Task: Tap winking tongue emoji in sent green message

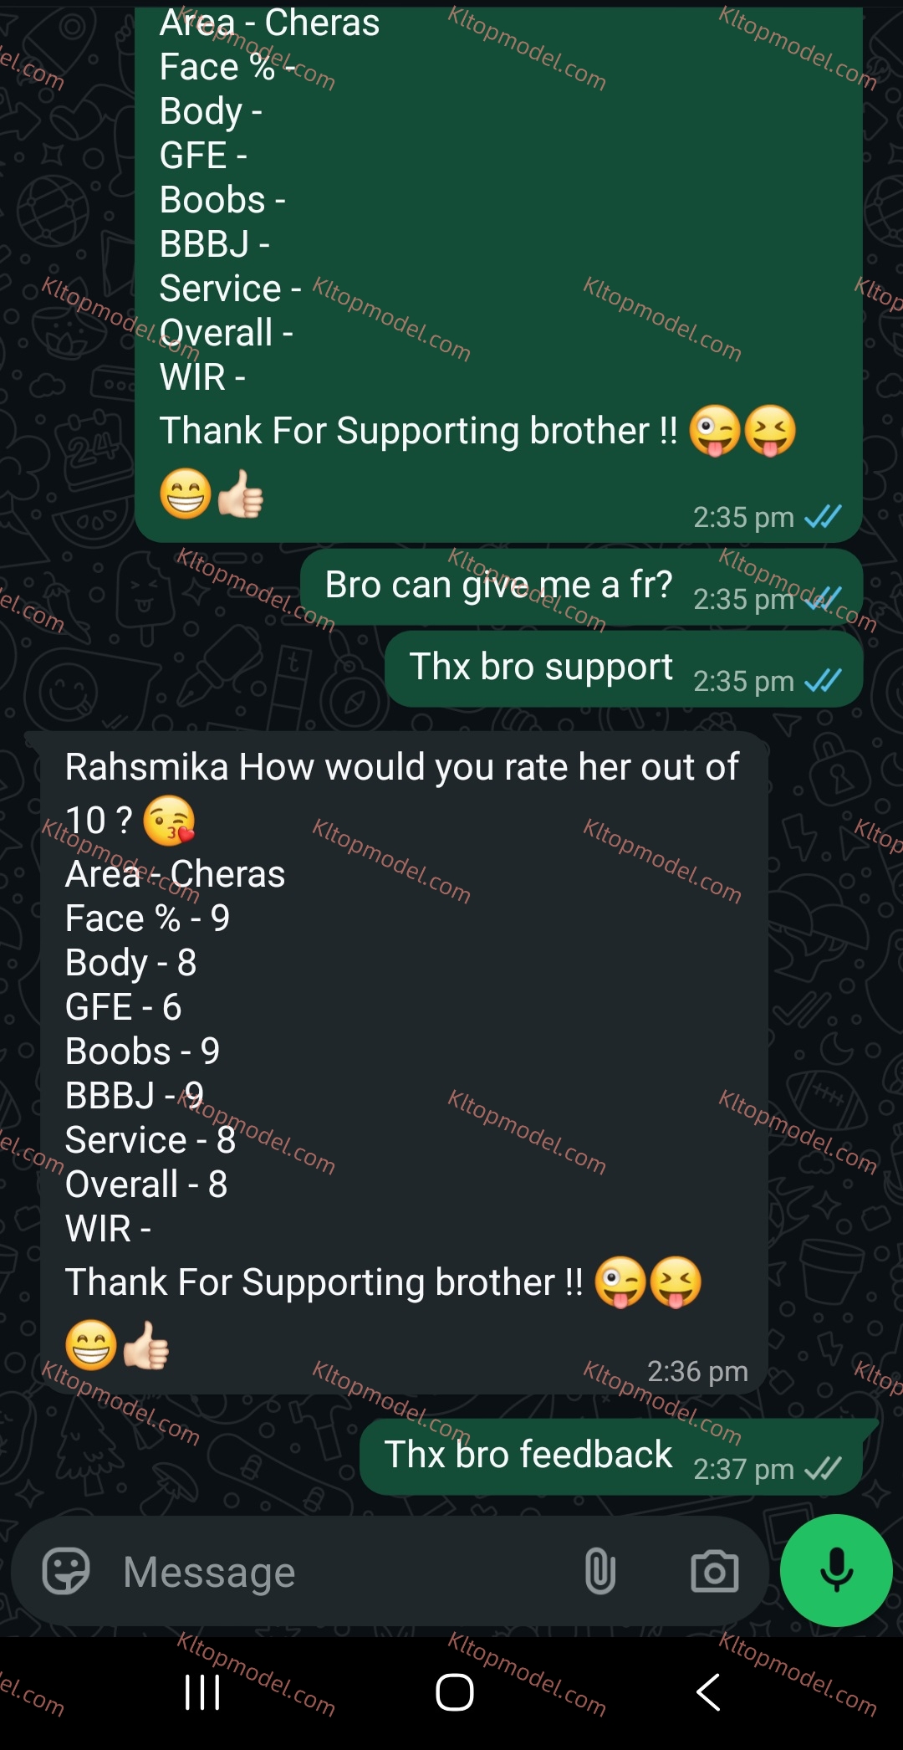Action: [x=715, y=431]
